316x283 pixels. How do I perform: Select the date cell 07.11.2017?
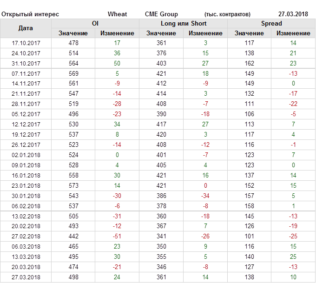click(x=26, y=73)
